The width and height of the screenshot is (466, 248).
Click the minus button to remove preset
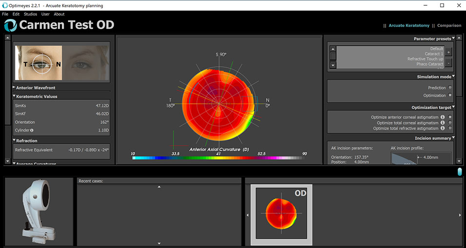pyautogui.click(x=448, y=63)
